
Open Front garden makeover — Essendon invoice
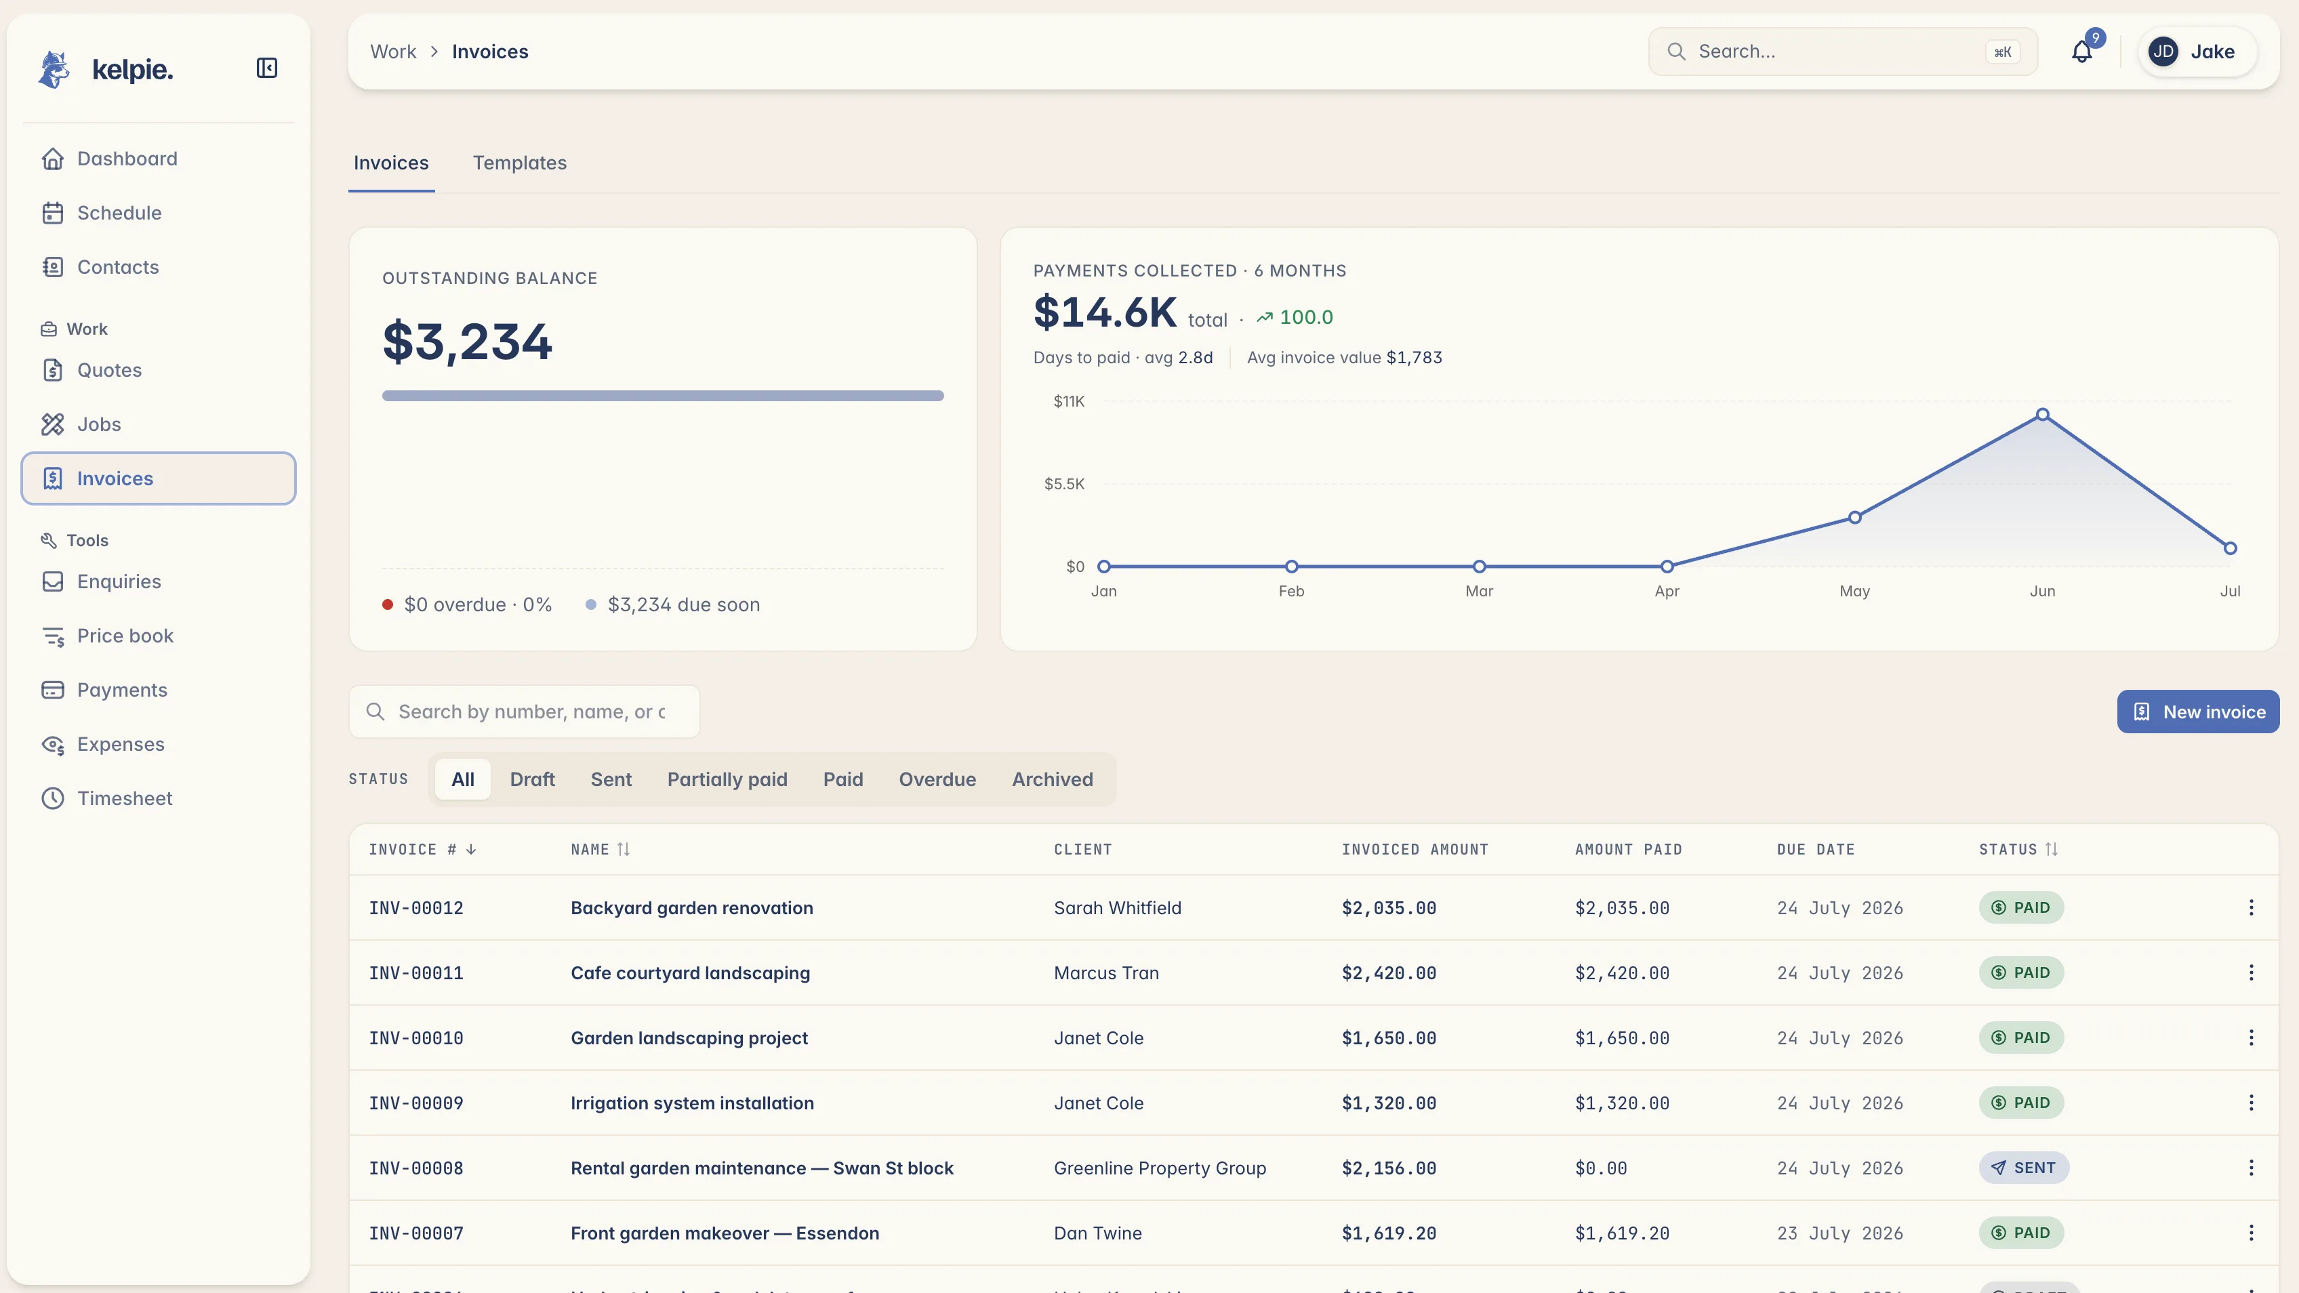pyautogui.click(x=725, y=1233)
